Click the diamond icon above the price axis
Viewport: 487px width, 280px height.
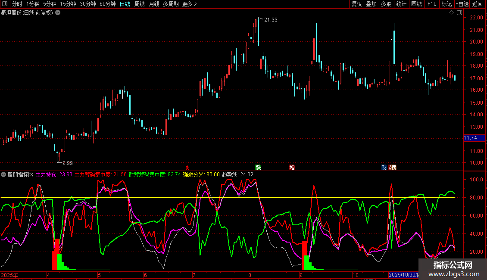451,13
